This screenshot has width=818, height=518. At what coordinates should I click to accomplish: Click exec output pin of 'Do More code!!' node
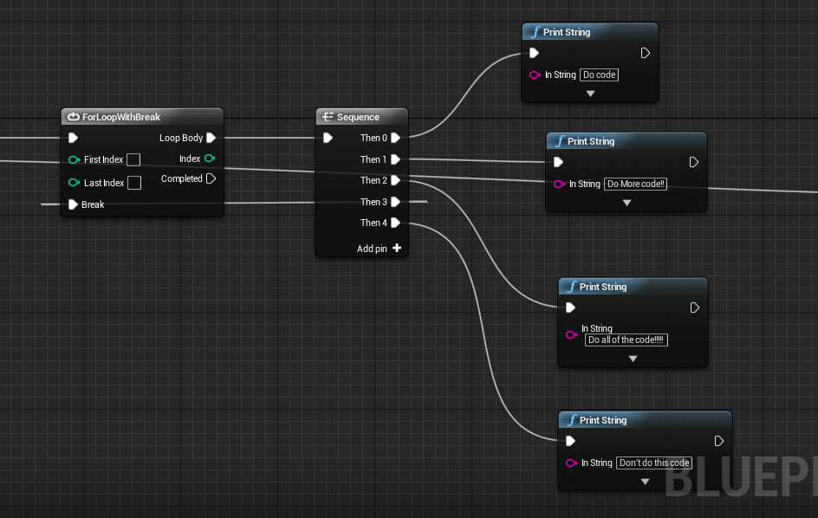694,162
